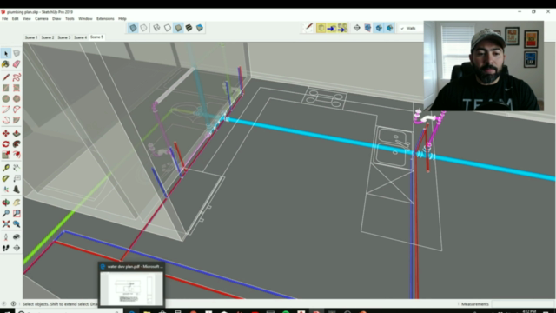This screenshot has height=313, width=556.
Task: Choose the Zoom magnifier tool
Action: (6, 213)
